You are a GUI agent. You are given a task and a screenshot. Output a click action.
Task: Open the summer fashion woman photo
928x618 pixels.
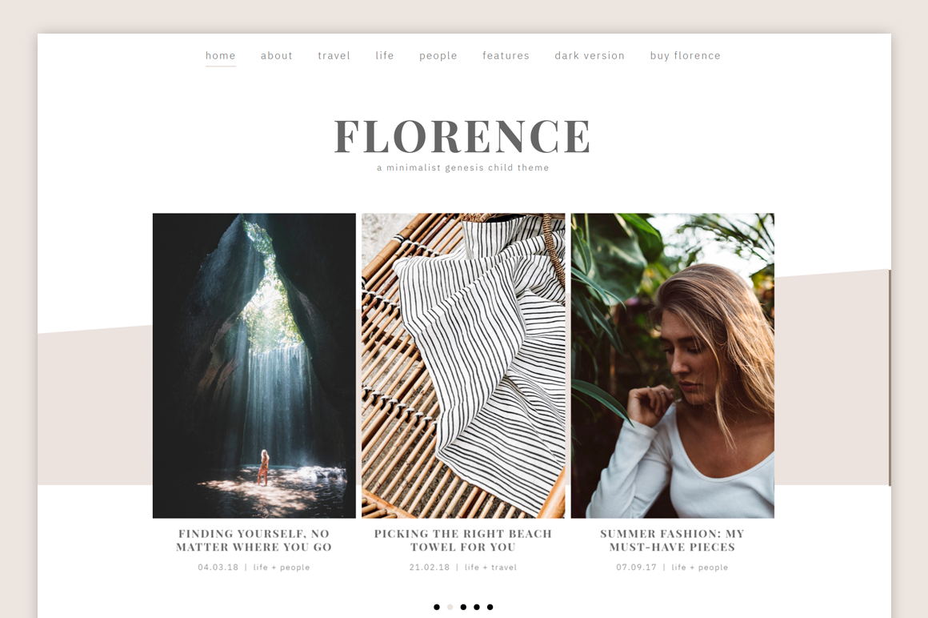pyautogui.click(x=672, y=365)
